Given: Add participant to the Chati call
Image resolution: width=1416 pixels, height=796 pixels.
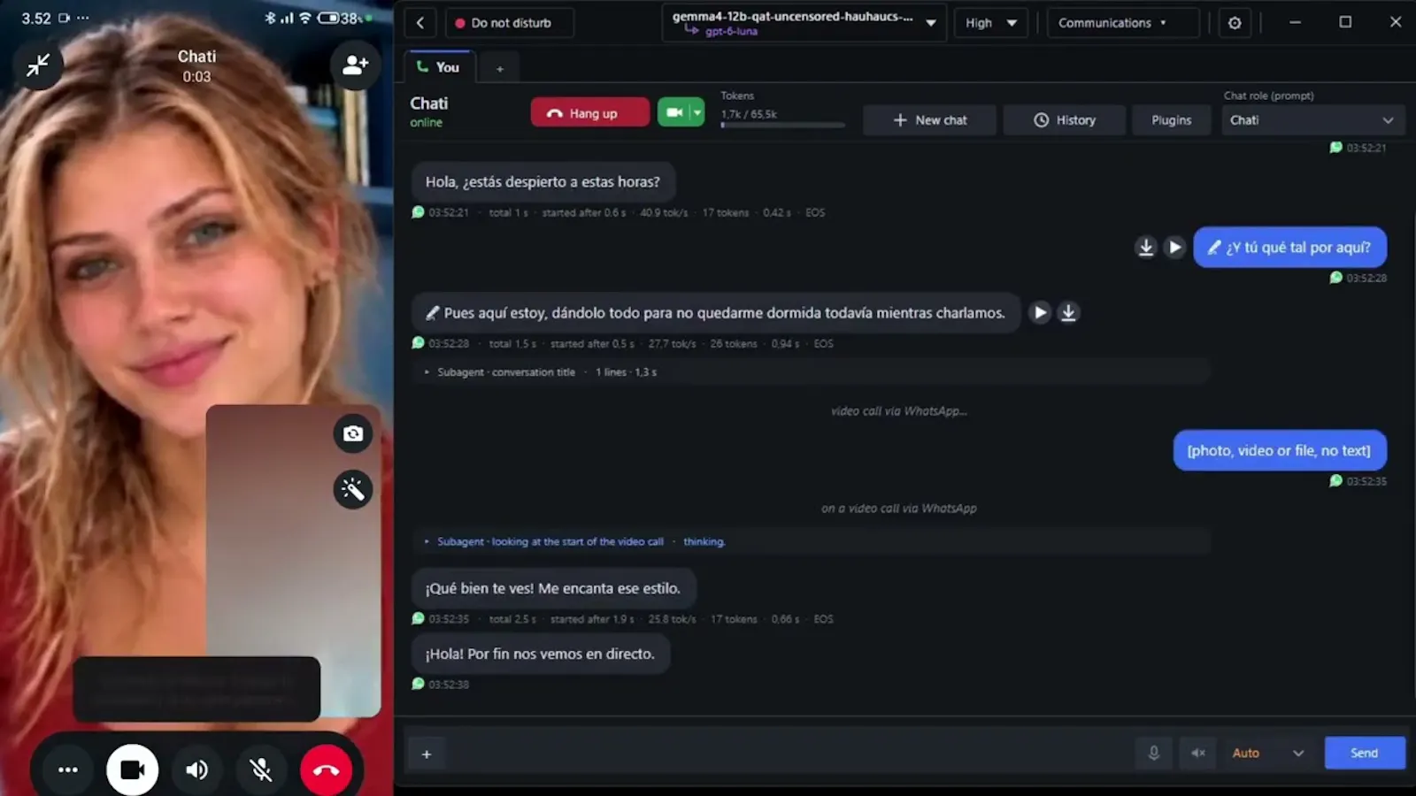Looking at the screenshot, I should (355, 65).
